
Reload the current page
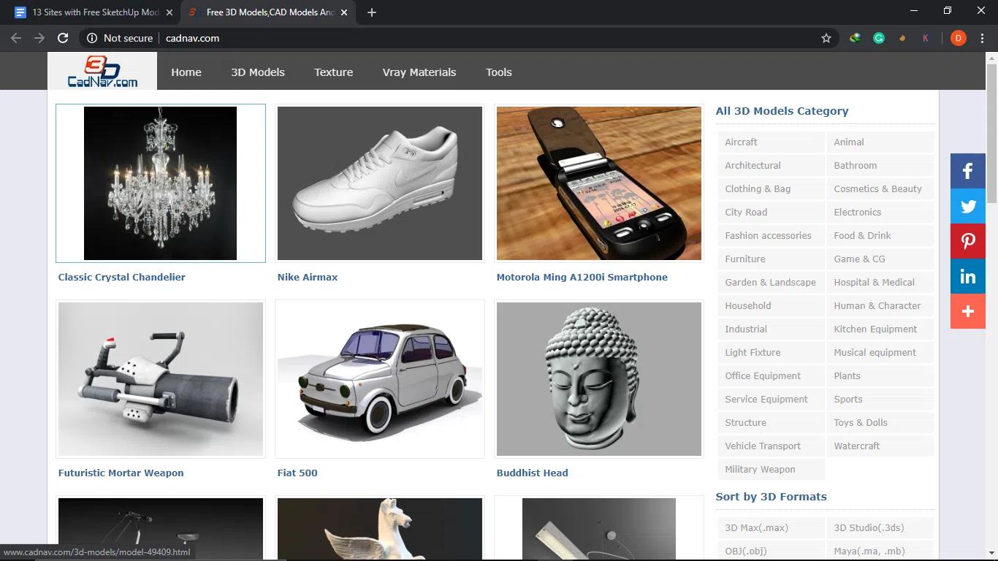63,38
